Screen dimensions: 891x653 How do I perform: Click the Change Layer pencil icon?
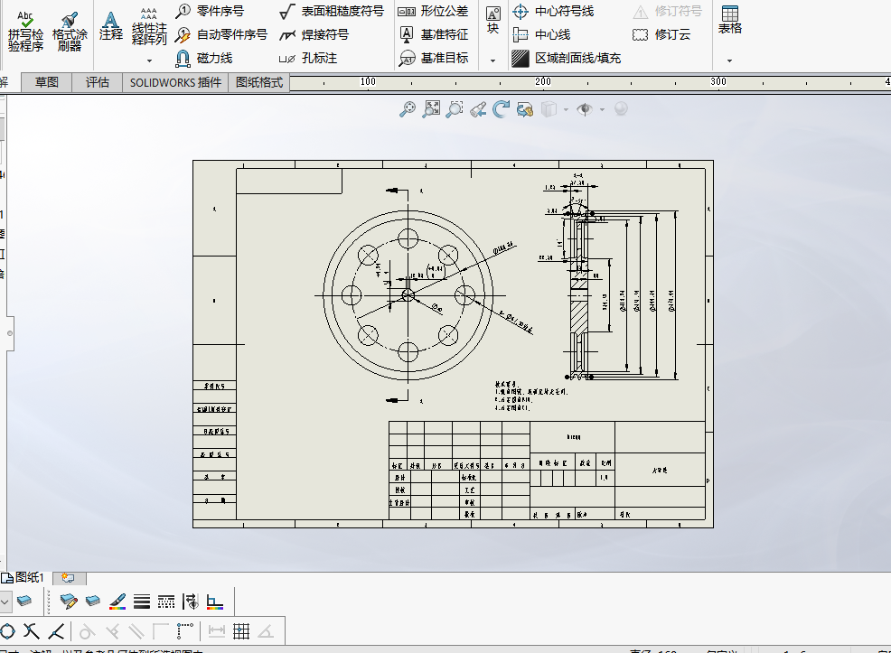pyautogui.click(x=69, y=602)
